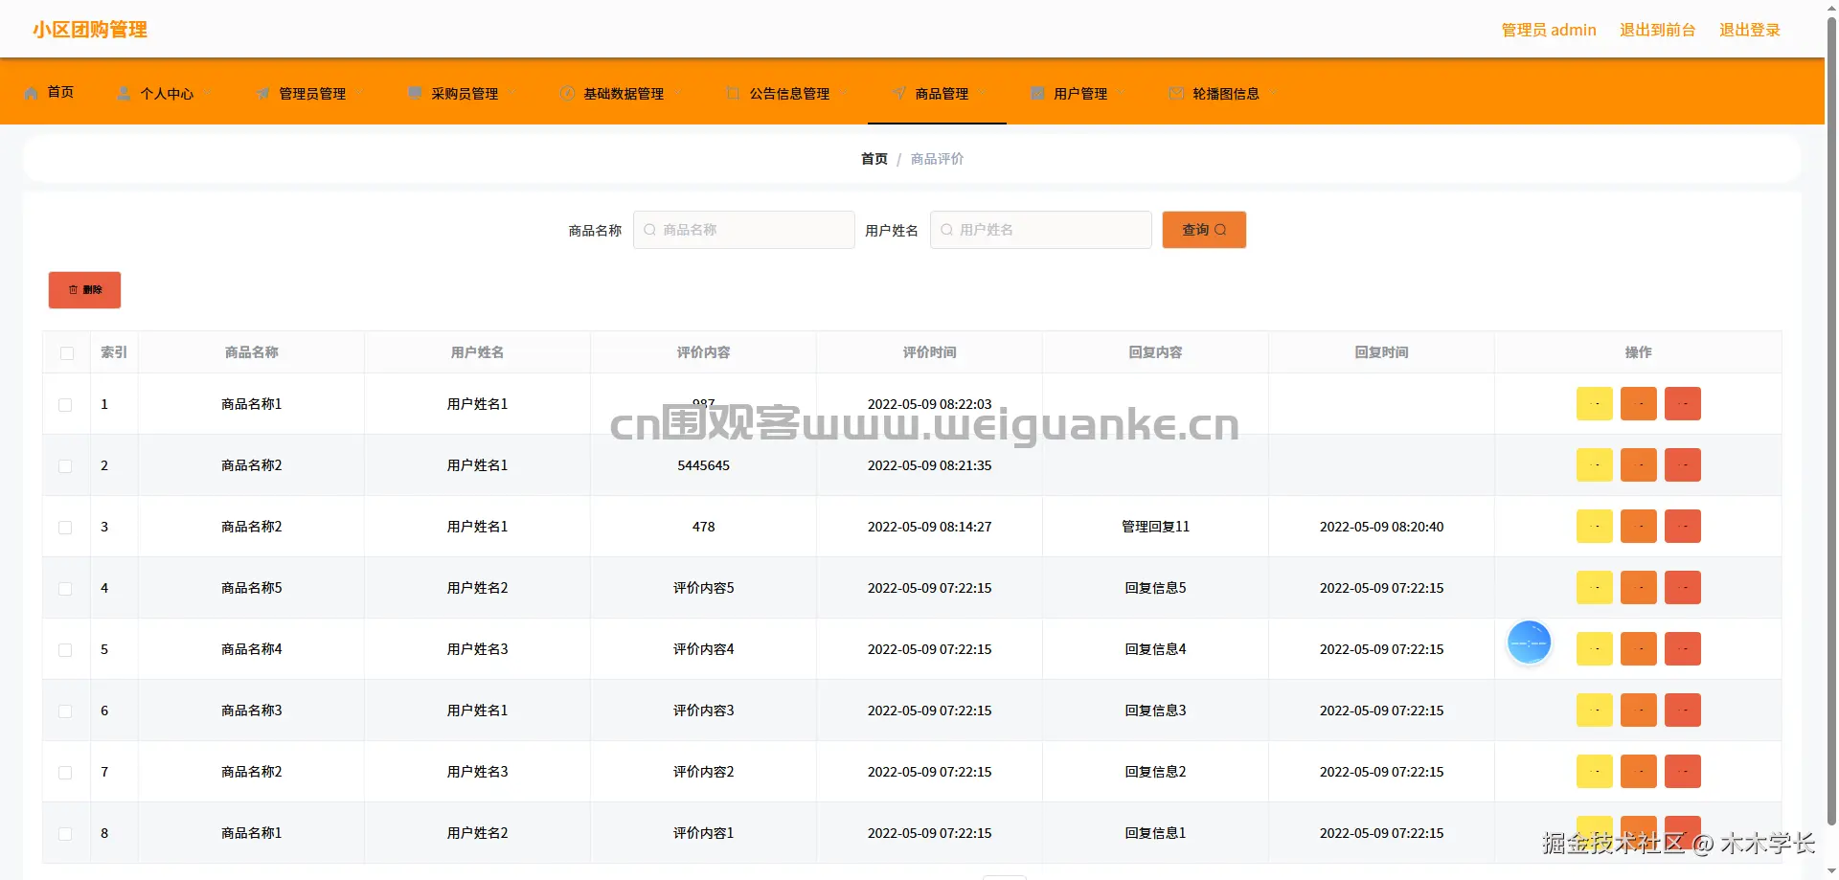
Task: Click the house icon beside 首页
Action: (x=32, y=93)
